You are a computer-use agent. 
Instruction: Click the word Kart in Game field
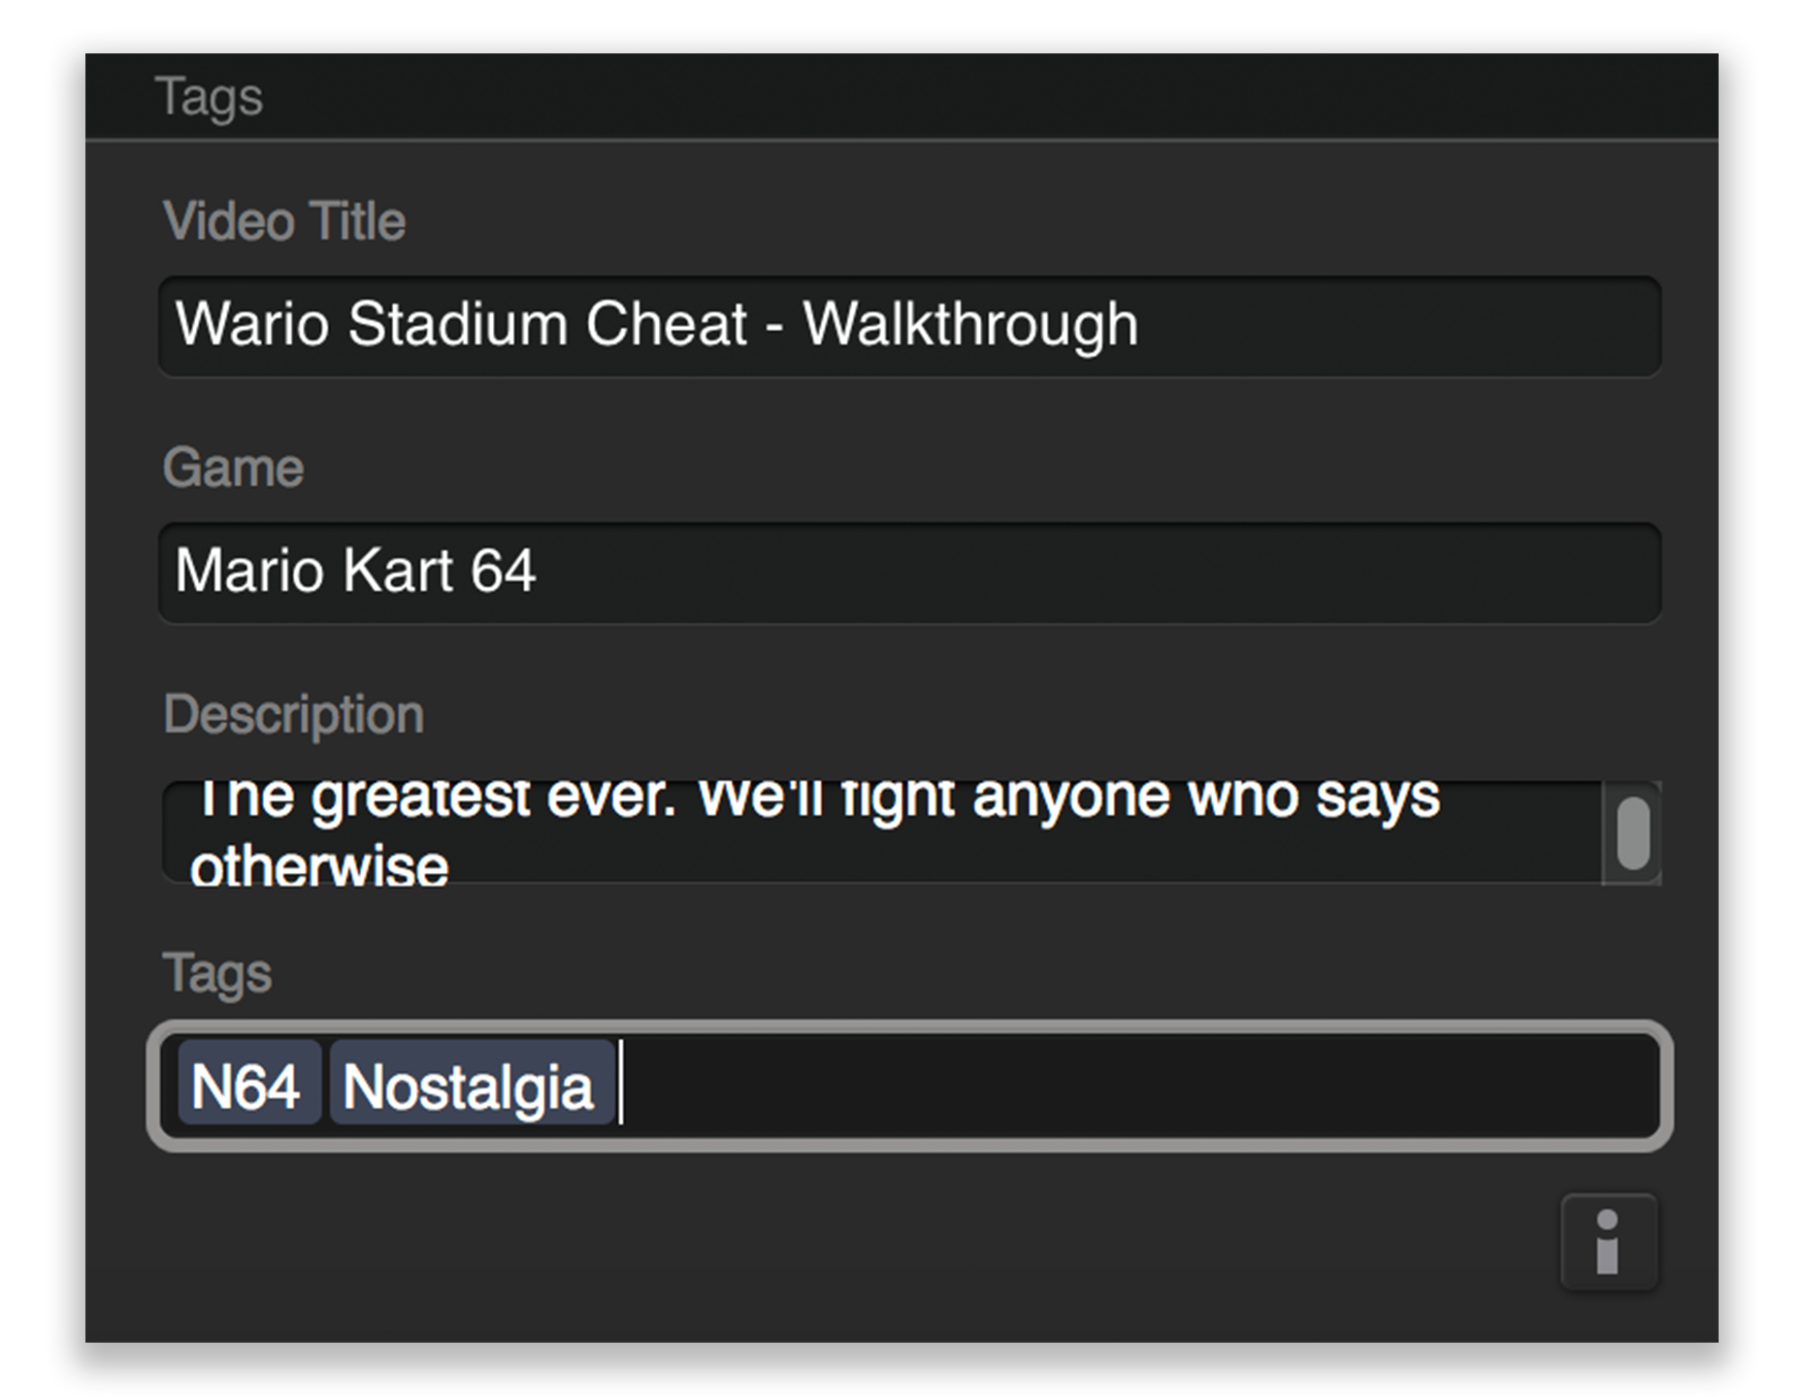pos(398,569)
